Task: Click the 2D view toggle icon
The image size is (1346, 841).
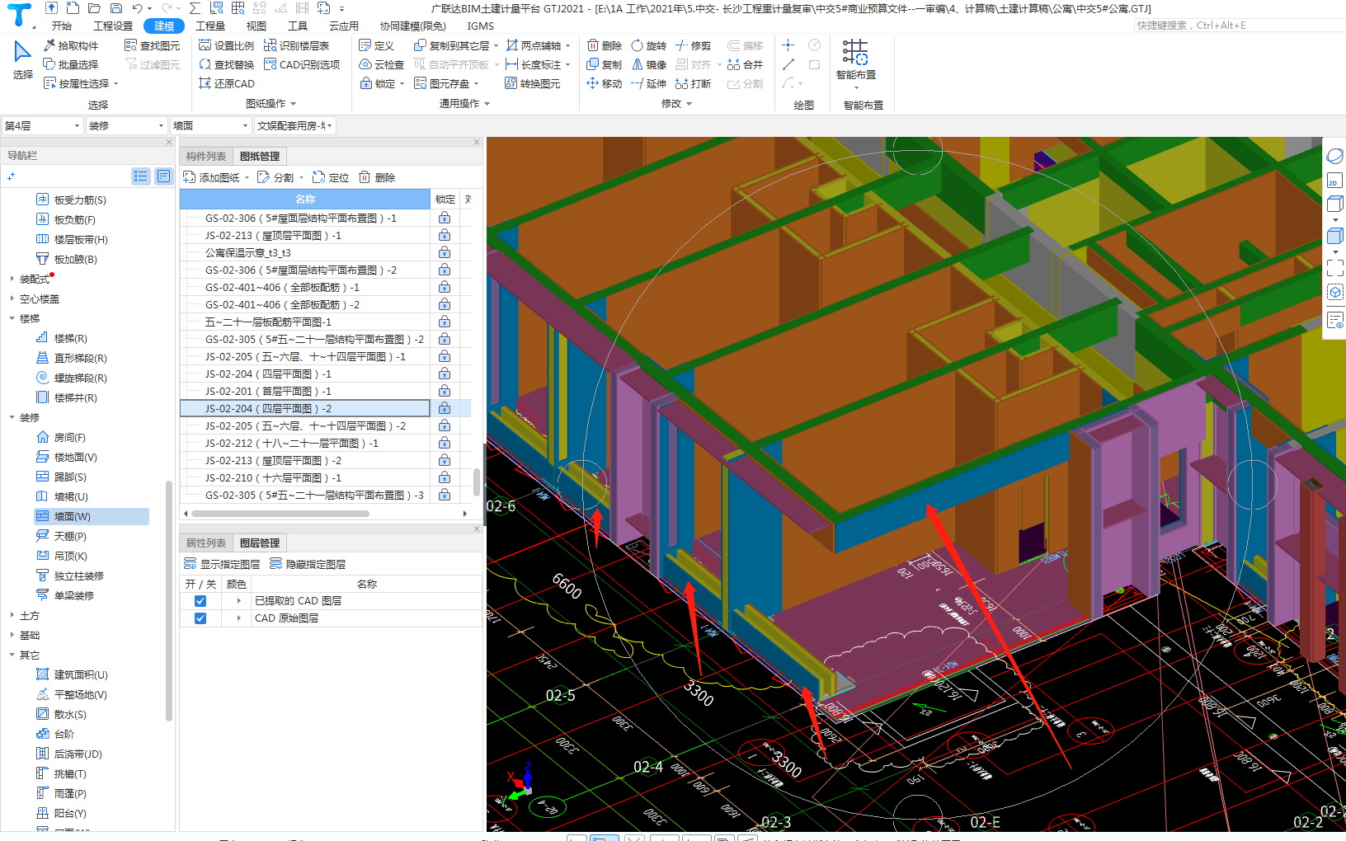Action: [1334, 181]
